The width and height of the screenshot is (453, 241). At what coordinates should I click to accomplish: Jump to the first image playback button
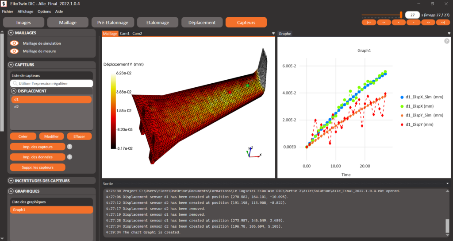(369, 22)
